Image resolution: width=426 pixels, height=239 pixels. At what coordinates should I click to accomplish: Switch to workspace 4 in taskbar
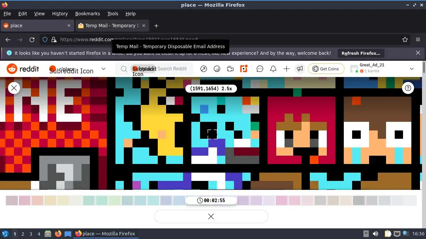[39, 234]
